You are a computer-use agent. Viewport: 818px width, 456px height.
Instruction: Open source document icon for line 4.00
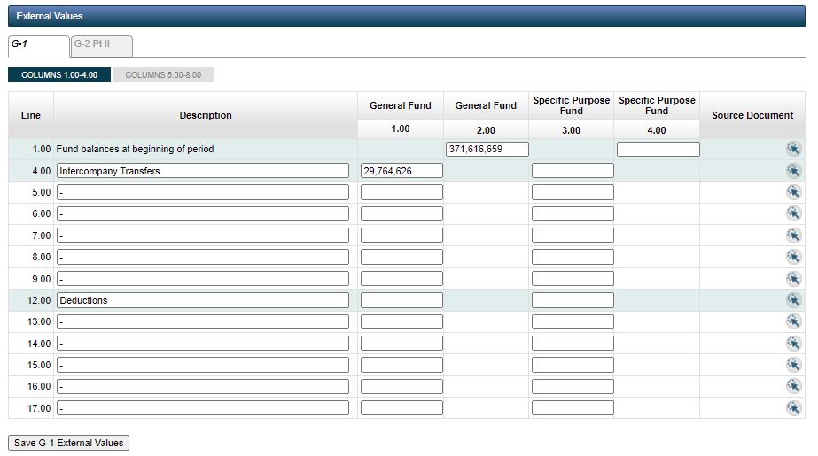click(793, 171)
